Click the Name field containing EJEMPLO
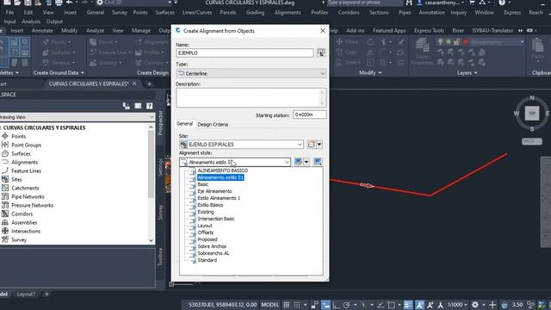This screenshot has height=310, width=551. tap(245, 53)
